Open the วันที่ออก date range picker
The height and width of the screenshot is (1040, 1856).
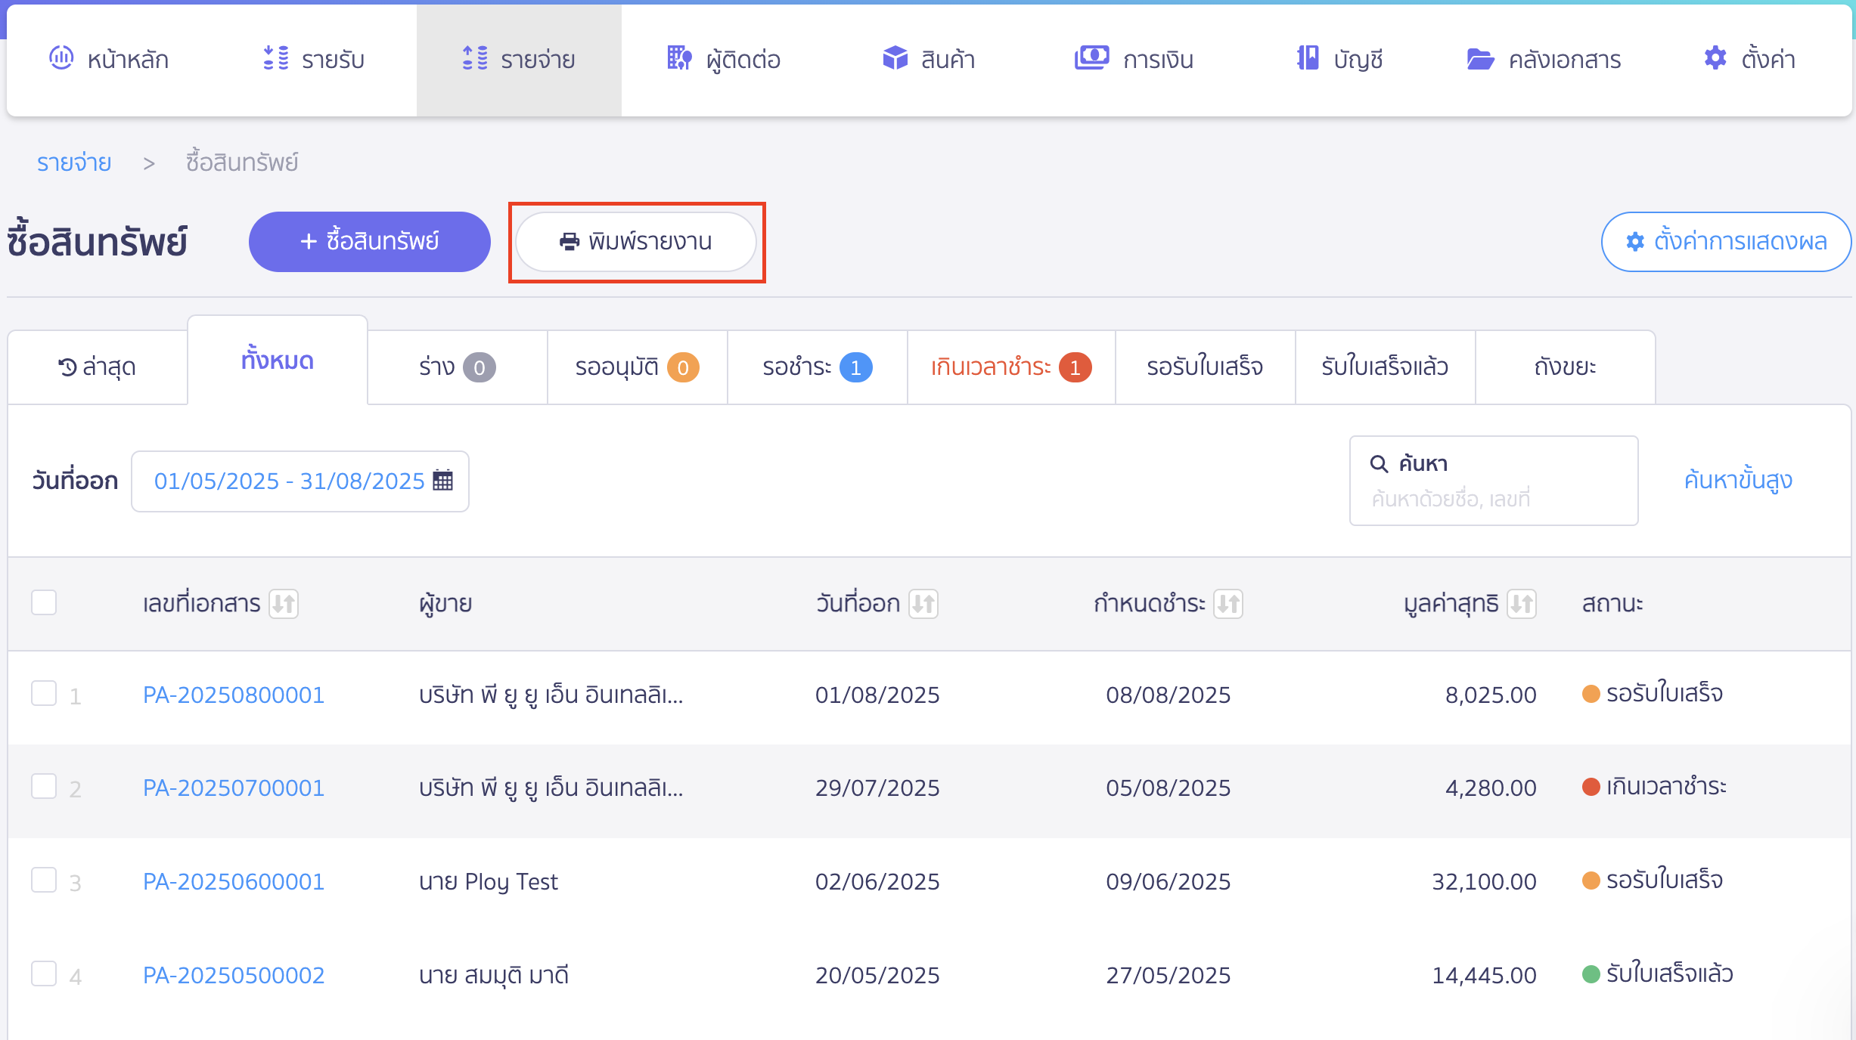pyautogui.click(x=300, y=481)
